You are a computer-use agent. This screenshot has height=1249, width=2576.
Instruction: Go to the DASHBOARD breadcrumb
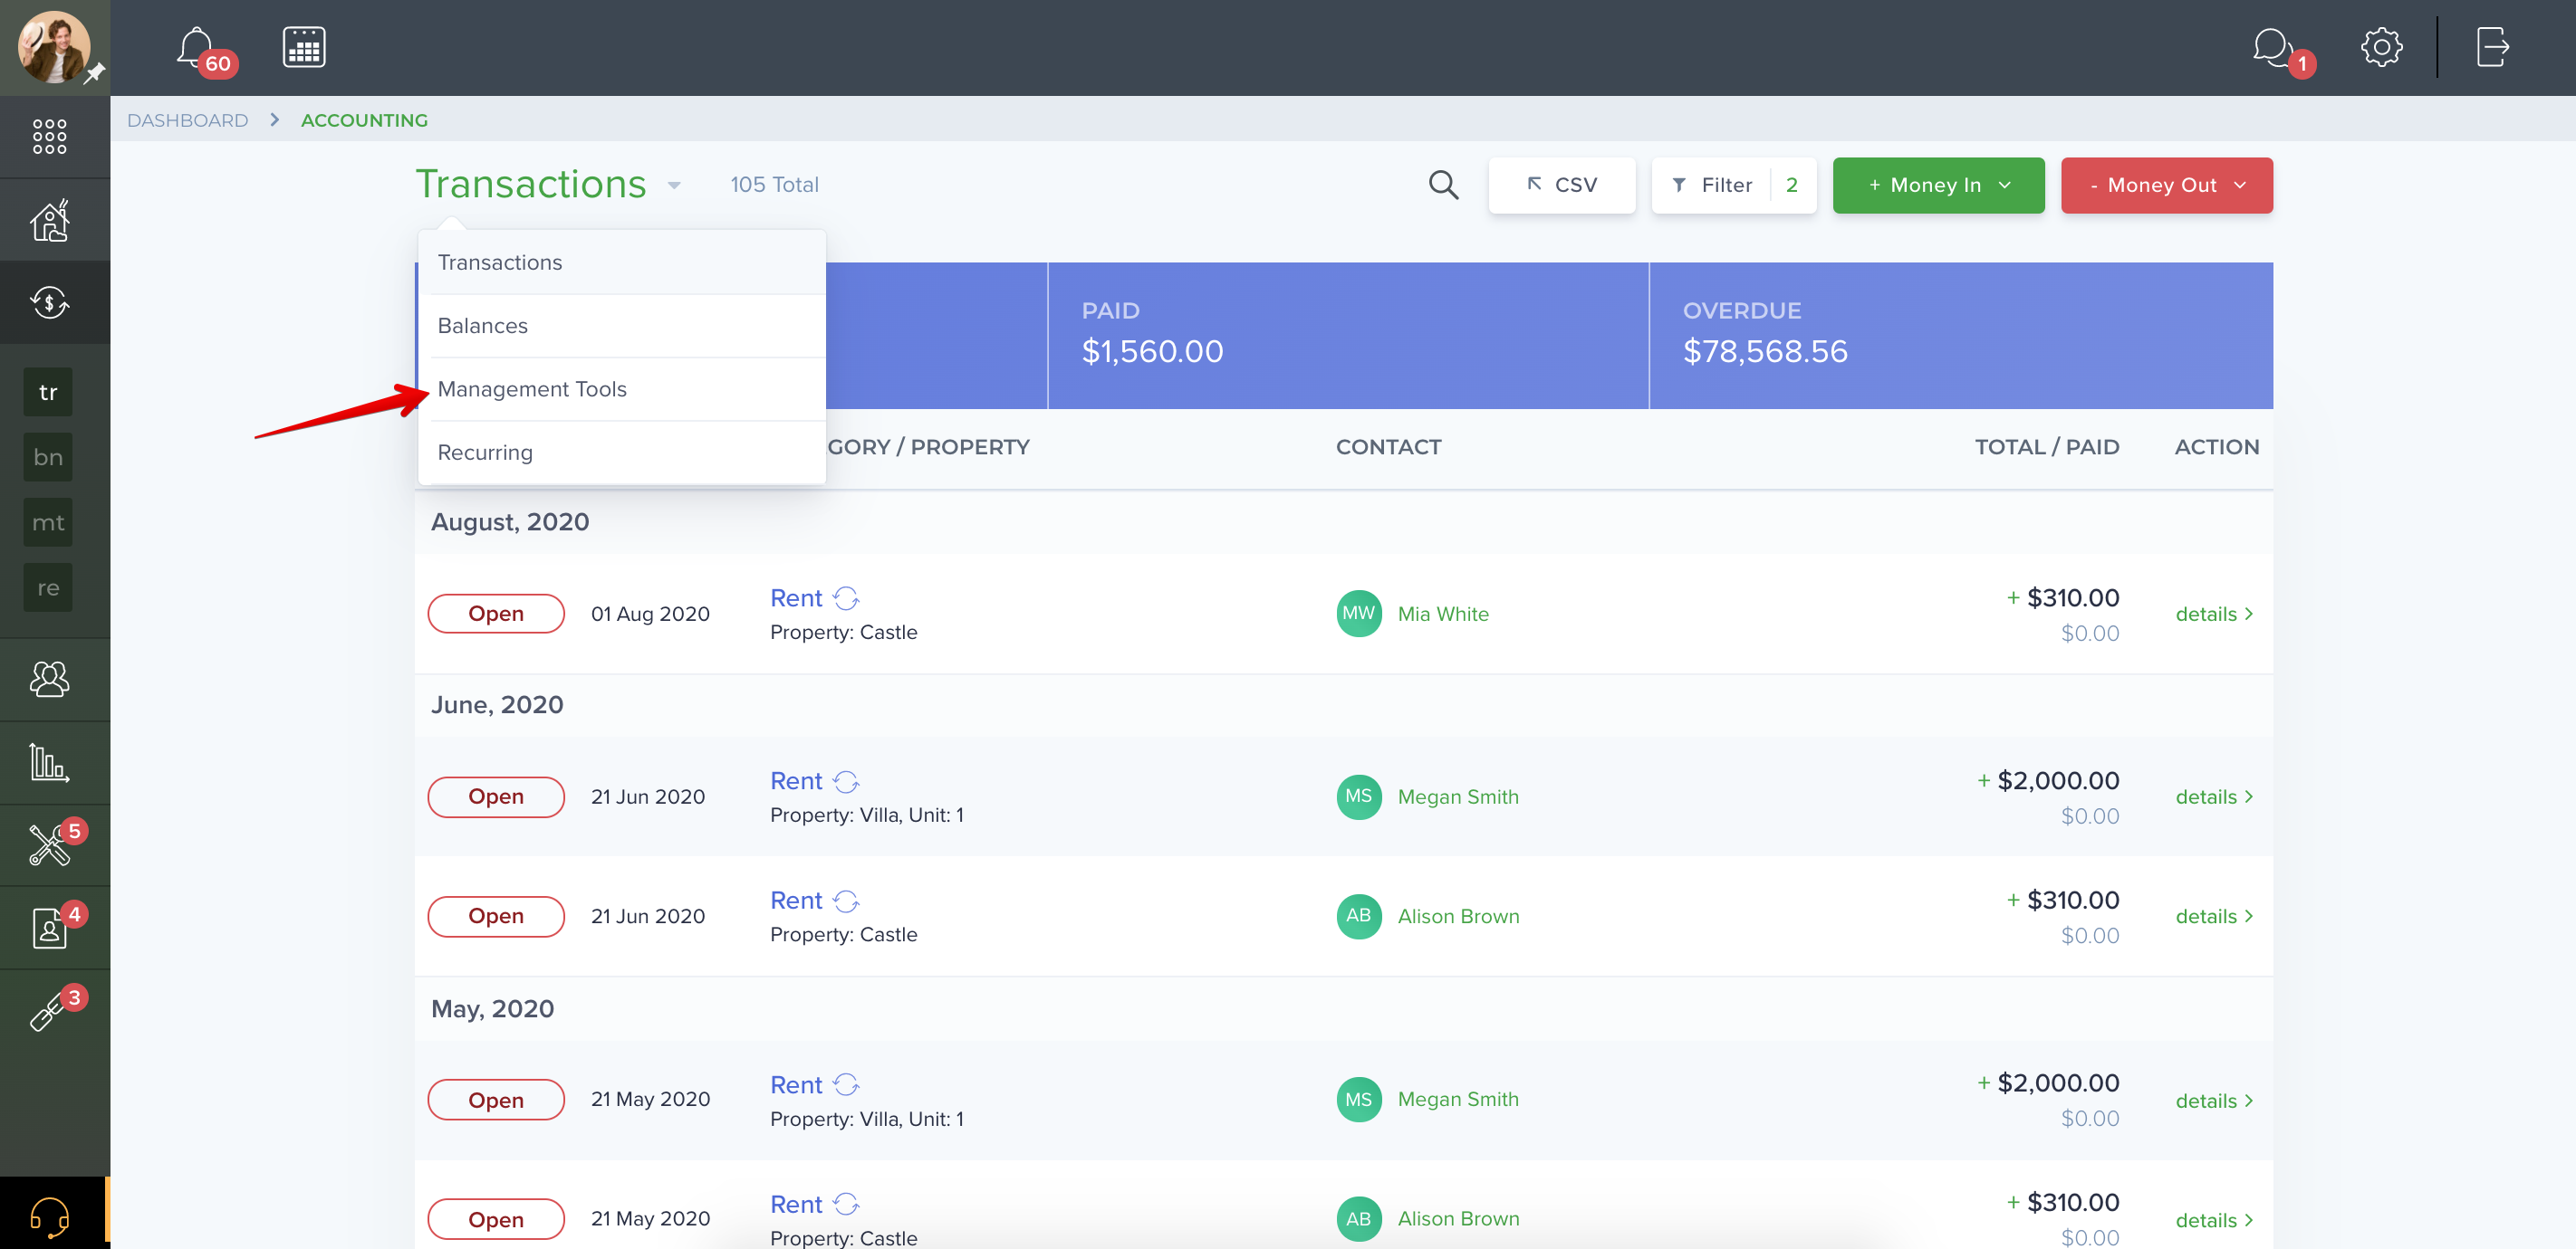(187, 119)
